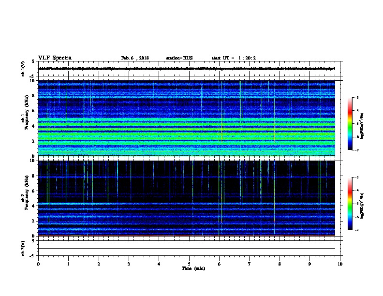383x296 pixels.
Task: Click the bright 3 kHz band in ch.1 spectrogram
Action: point(186,134)
